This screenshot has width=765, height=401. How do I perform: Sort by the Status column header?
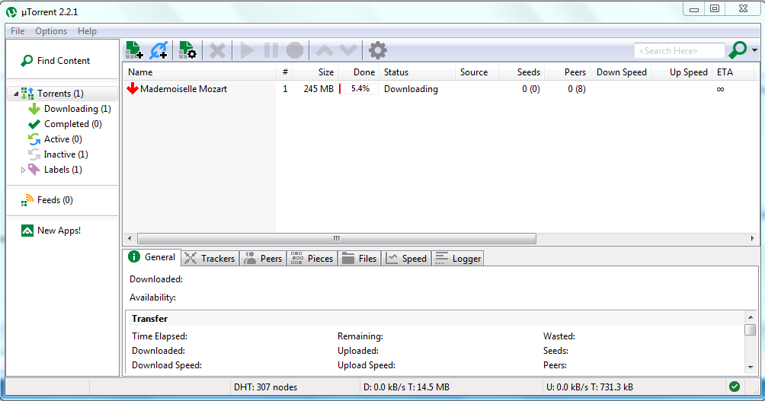(x=417, y=72)
